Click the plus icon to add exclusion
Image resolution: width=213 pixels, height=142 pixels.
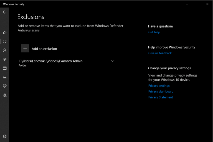tap(25, 48)
